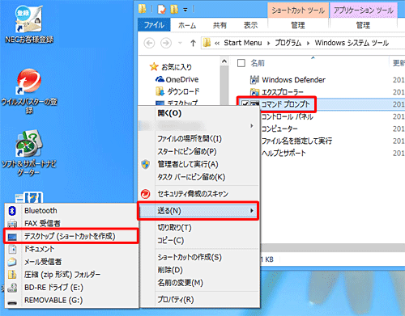
Task: Open the ソフト&サポートナビゲーター desktop icon
Action: (29, 154)
